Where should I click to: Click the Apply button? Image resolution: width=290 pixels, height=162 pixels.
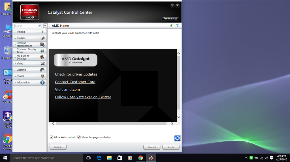pyautogui.click(x=171, y=147)
